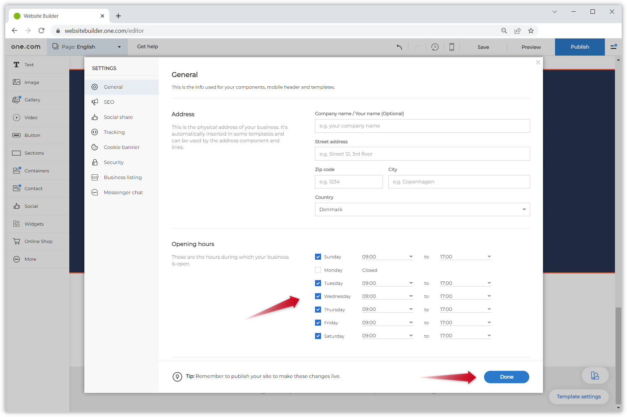Uncheck the Sunday opening hours checkbox
Viewport: 627px width, 417px height.
318,257
